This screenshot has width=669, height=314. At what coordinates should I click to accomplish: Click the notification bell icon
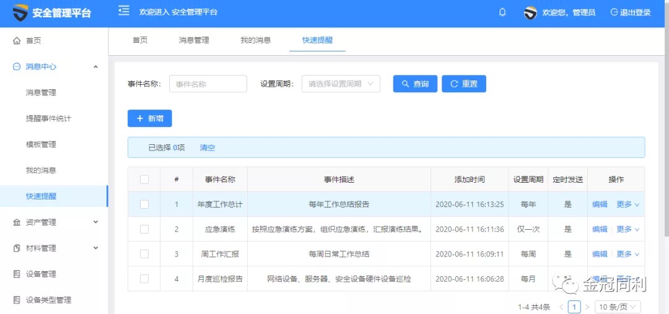(502, 12)
